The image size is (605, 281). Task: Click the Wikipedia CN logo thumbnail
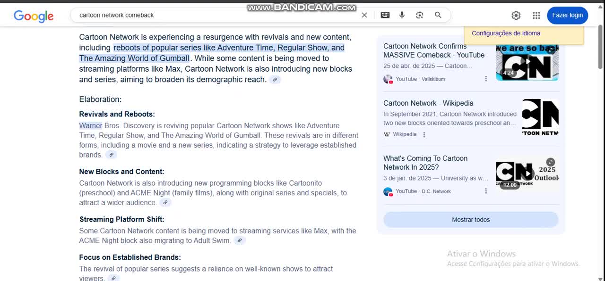(x=540, y=117)
